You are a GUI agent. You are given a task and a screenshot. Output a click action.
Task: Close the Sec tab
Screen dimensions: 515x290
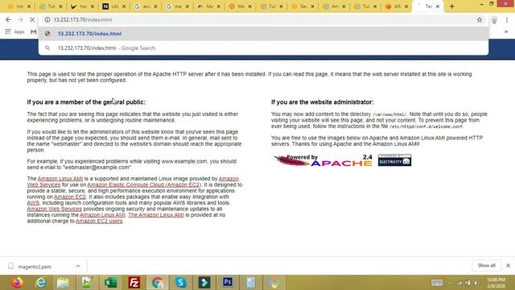coord(312,6)
